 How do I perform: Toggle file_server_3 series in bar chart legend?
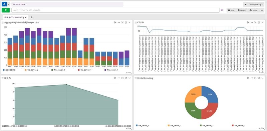(58, 70)
